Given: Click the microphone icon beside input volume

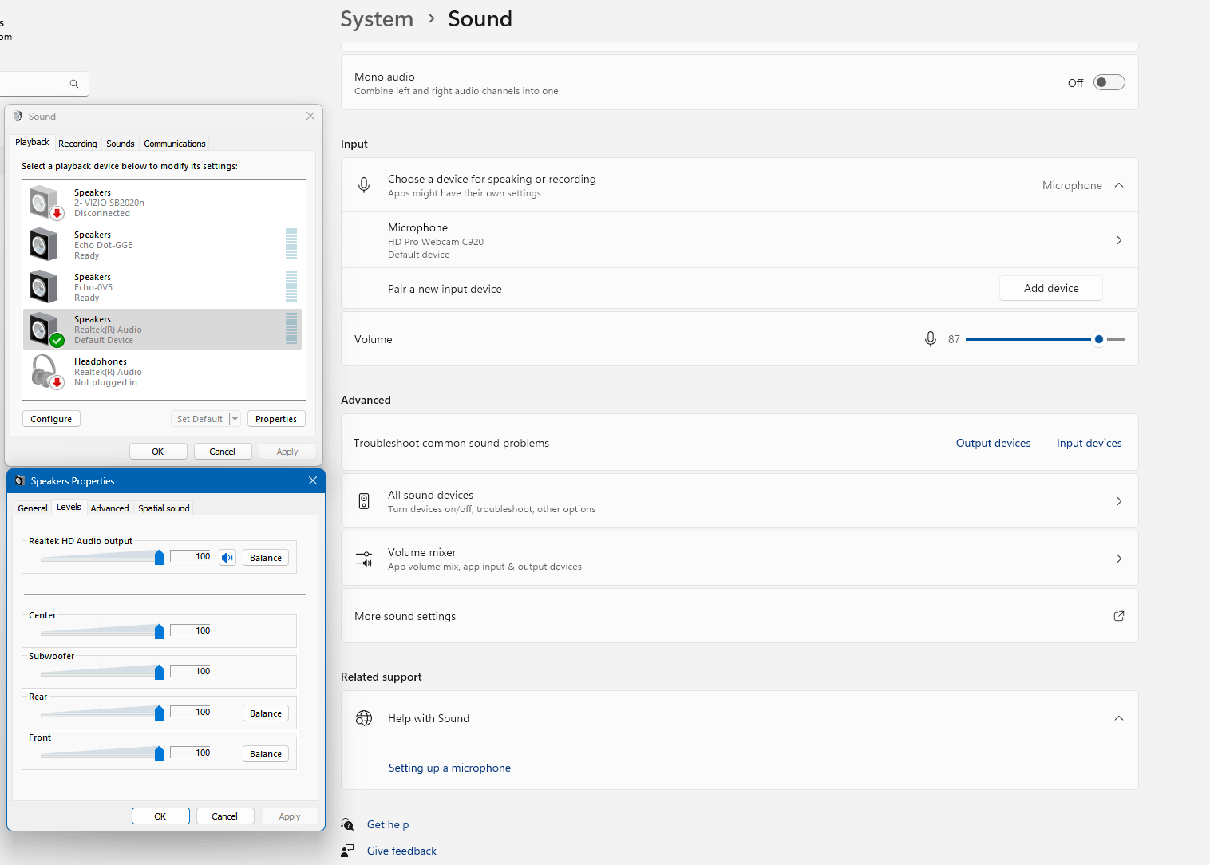Looking at the screenshot, I should pyautogui.click(x=930, y=339).
